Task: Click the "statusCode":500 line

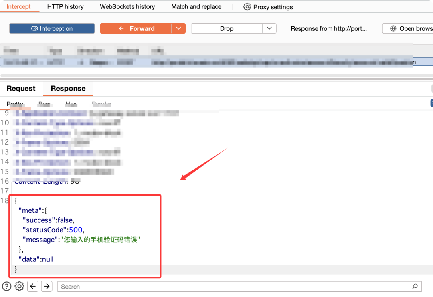Action: (54, 230)
